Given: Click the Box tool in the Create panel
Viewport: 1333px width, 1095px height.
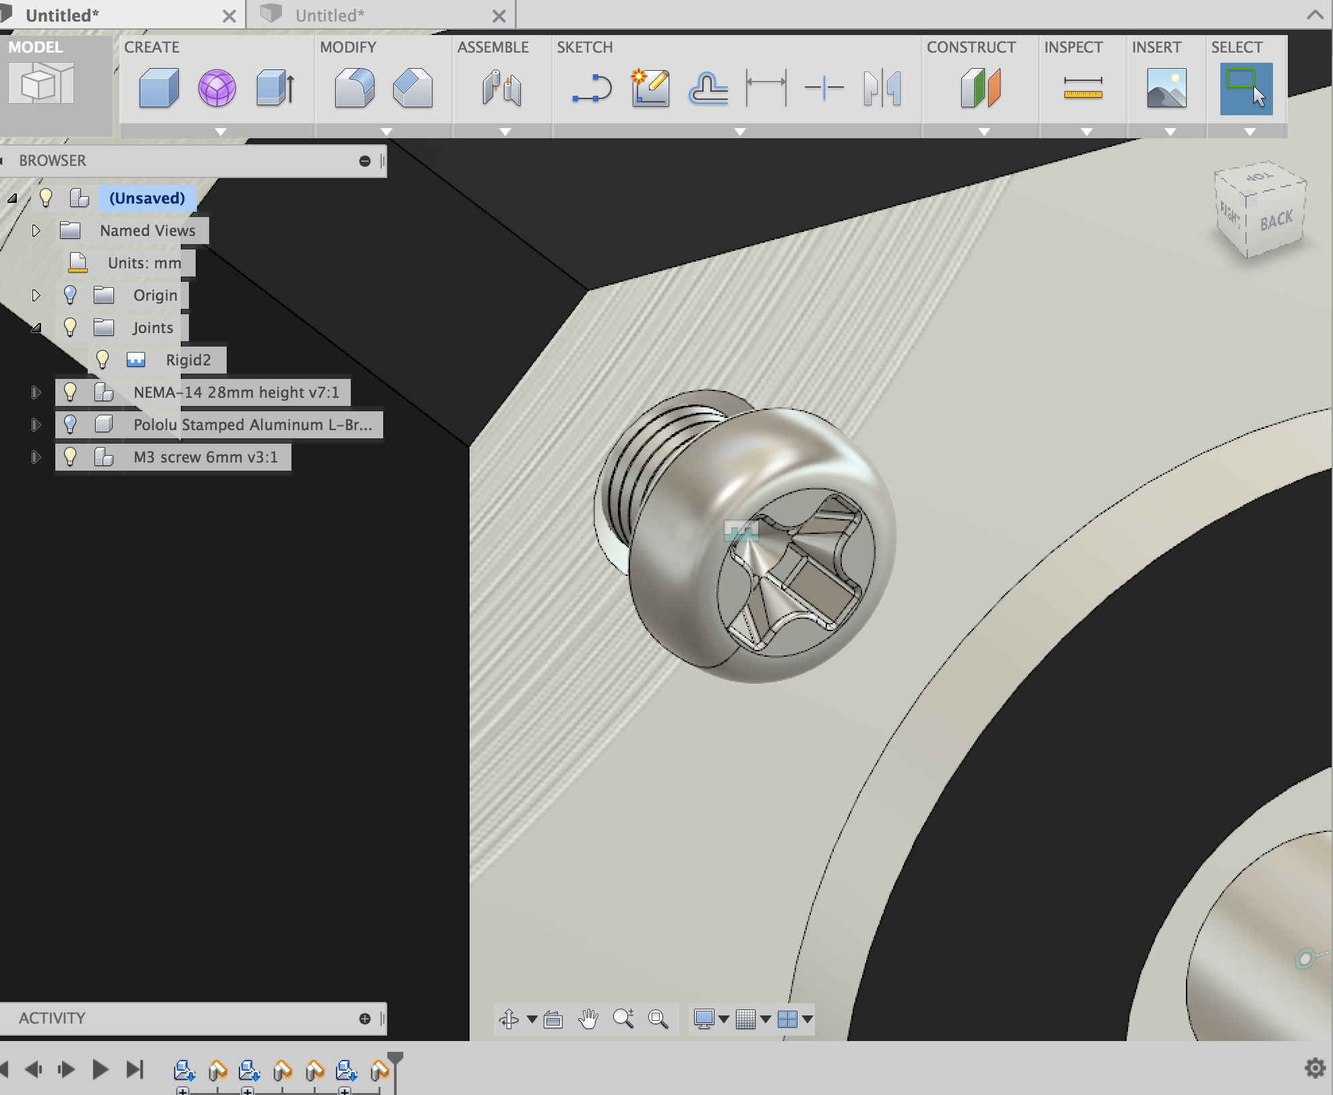Looking at the screenshot, I should 159,88.
